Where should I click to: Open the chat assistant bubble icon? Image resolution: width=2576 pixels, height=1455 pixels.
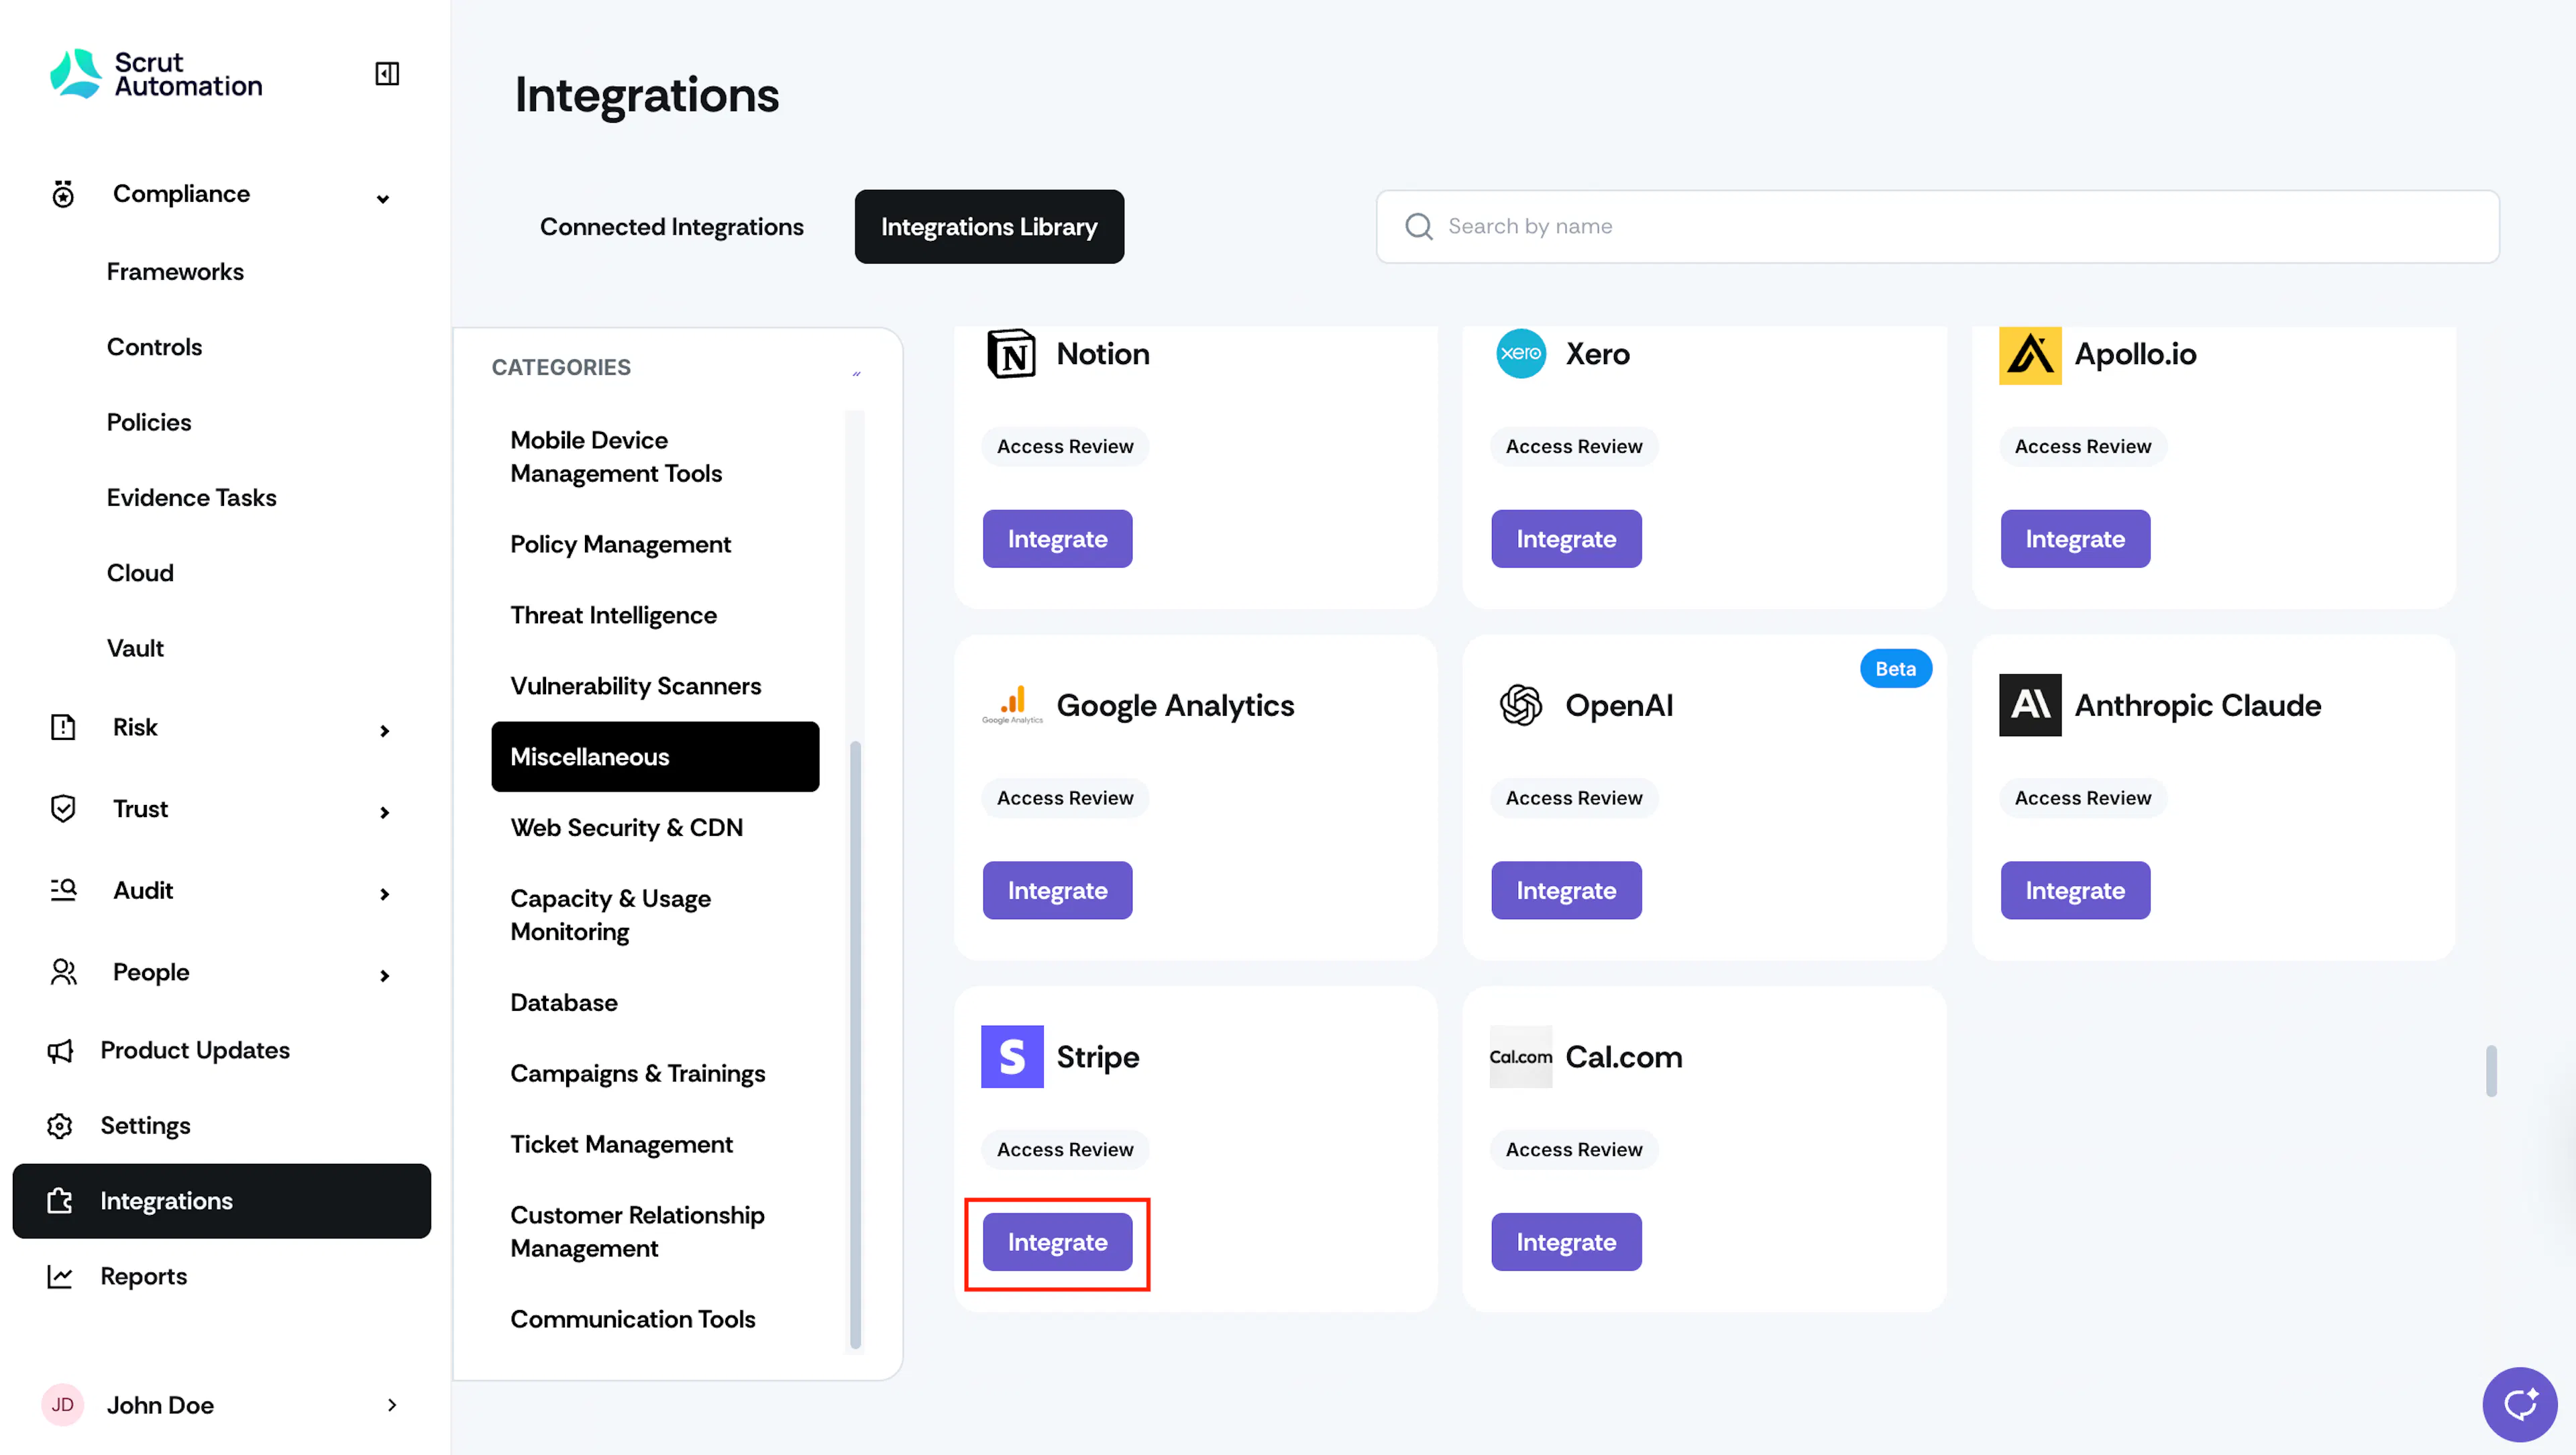(x=2519, y=1404)
